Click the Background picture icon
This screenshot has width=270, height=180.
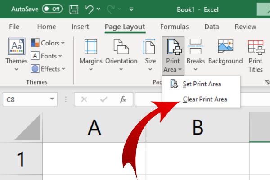[x=225, y=46]
